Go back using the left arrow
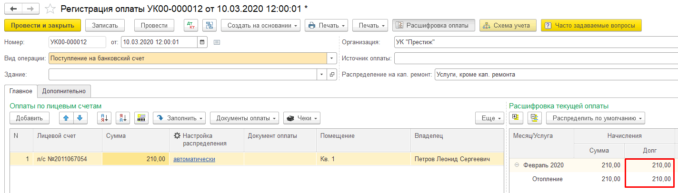The width and height of the screenshot is (678, 193). (x=14, y=9)
